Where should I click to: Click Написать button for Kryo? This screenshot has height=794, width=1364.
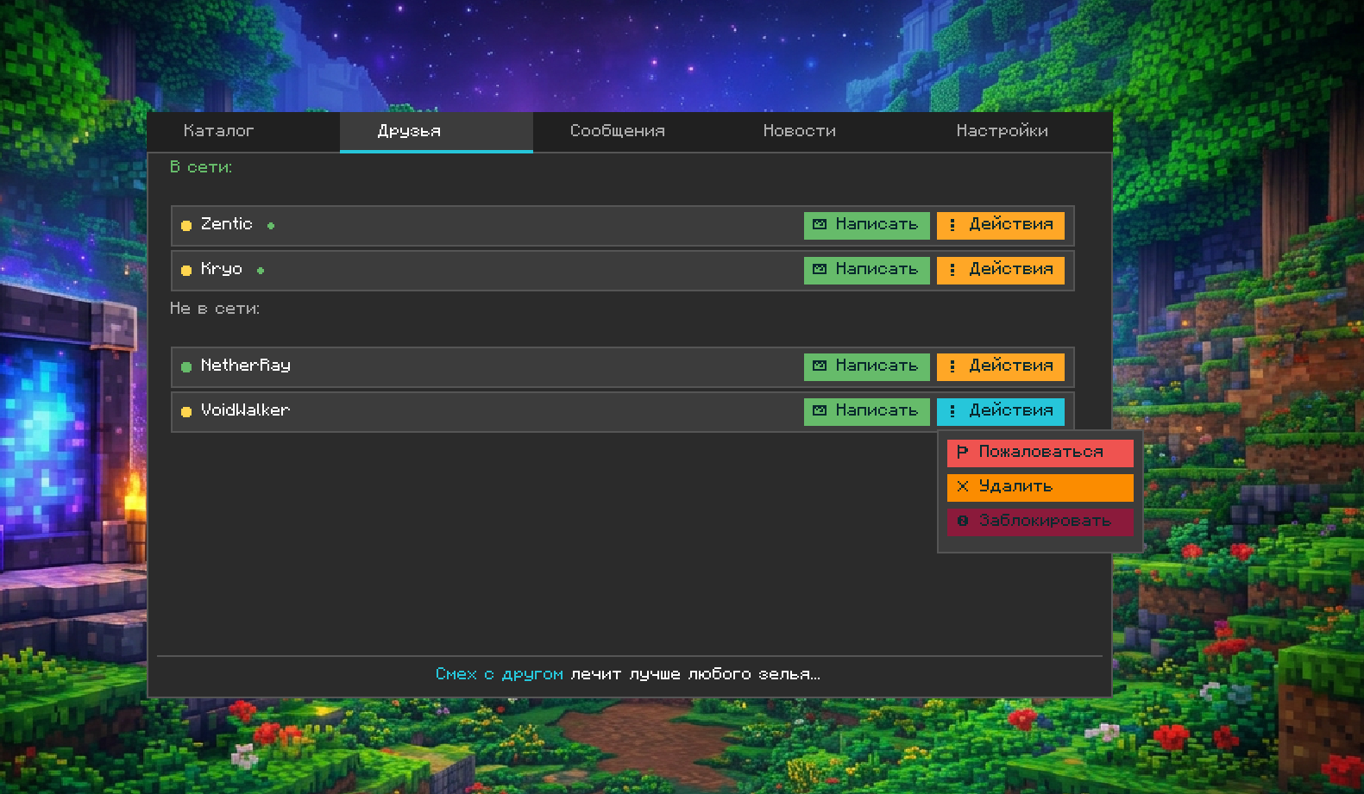coord(867,270)
